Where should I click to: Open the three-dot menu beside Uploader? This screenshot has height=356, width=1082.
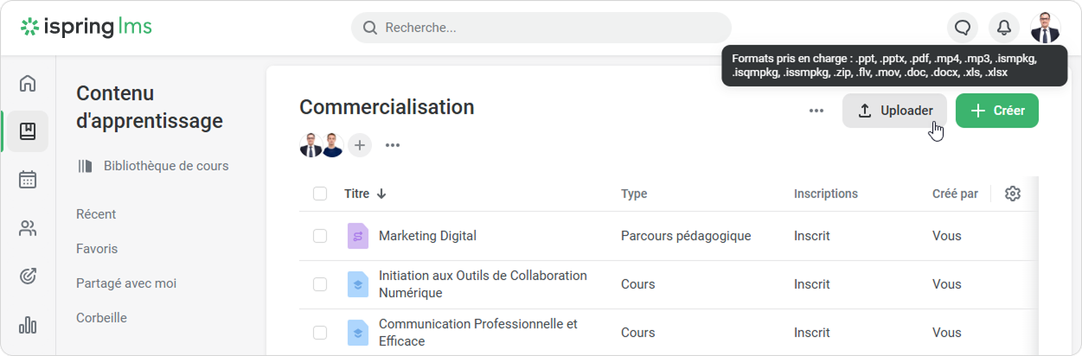pos(816,111)
